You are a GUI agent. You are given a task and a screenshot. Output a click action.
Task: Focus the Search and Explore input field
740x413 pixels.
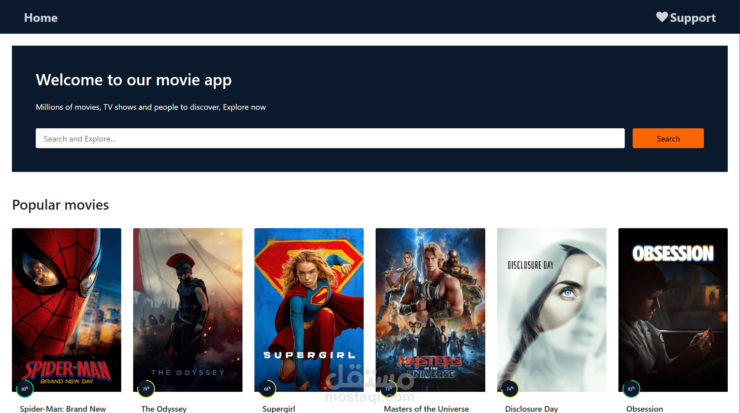coord(330,138)
